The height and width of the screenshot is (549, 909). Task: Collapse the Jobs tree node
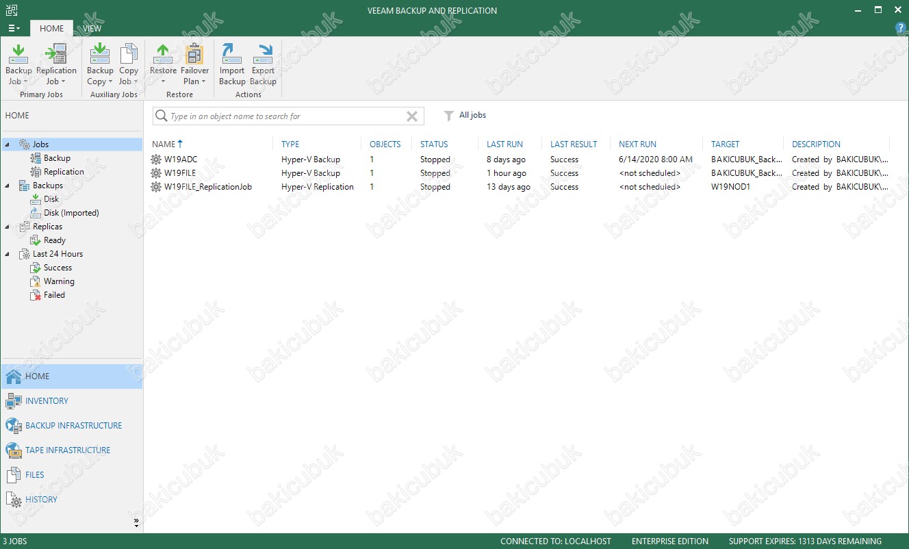click(7, 144)
